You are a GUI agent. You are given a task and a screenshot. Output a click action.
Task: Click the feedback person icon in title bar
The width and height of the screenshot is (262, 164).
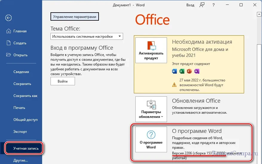point(202,5)
